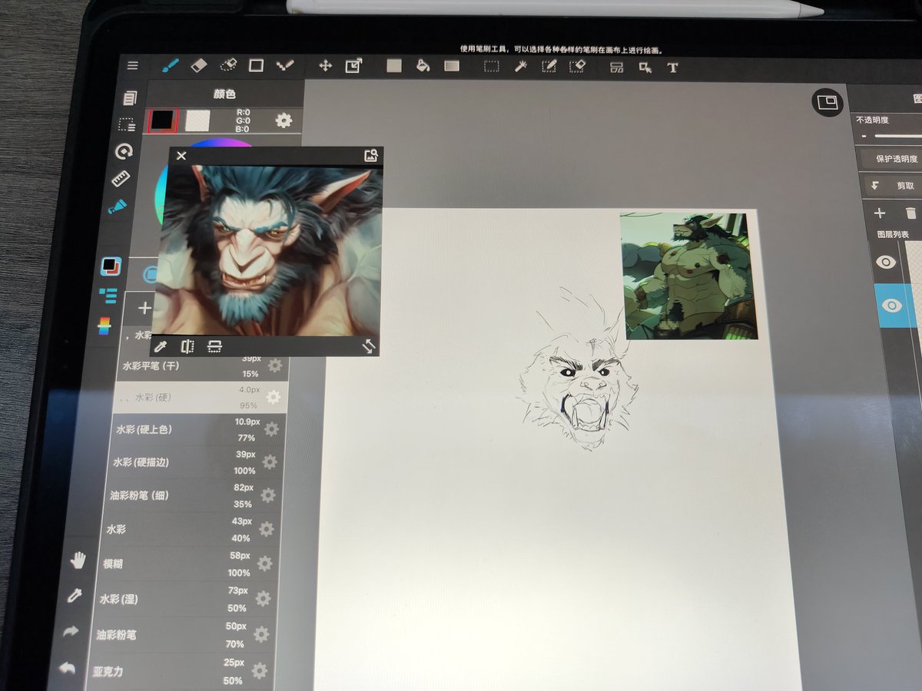Select 油彩粉笔 (细) brush
The height and width of the screenshot is (691, 922).
[x=192, y=496]
